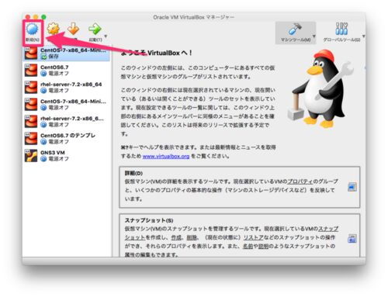Click the Details tool icon in 詳細(D) box

352,187
